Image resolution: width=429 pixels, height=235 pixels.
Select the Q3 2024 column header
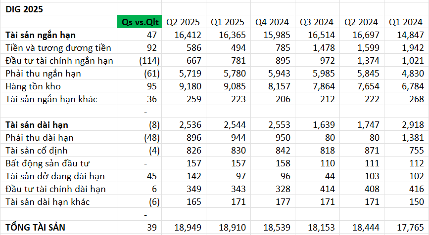point(317,22)
